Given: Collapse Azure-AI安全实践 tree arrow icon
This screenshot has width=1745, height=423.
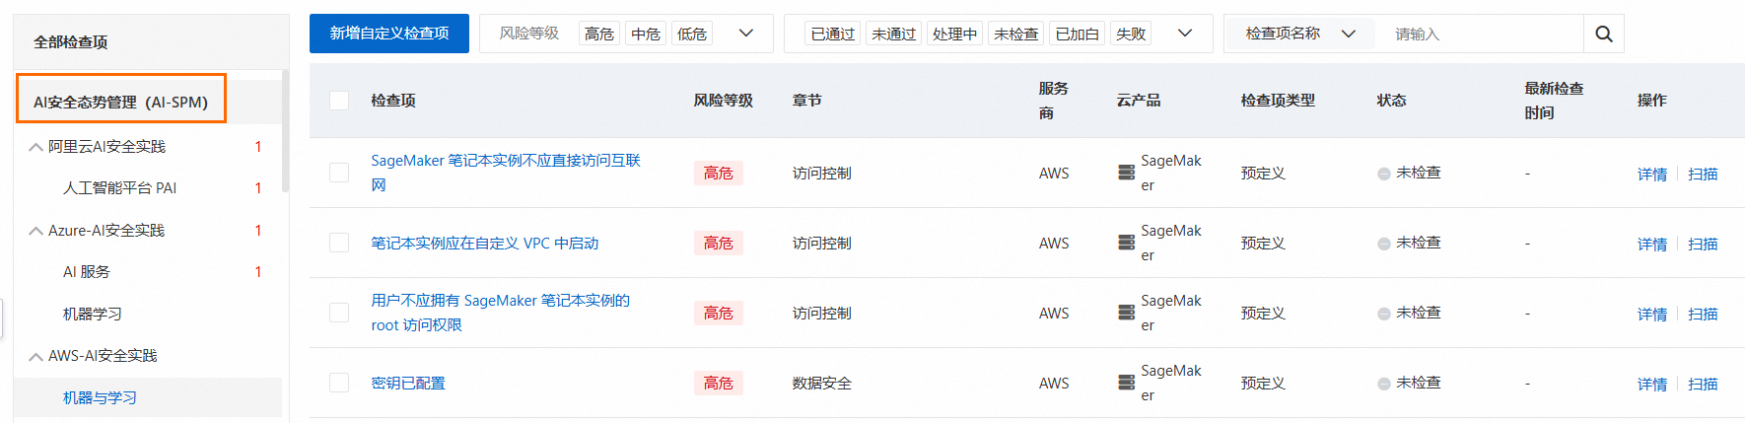Looking at the screenshot, I should click(x=35, y=231).
